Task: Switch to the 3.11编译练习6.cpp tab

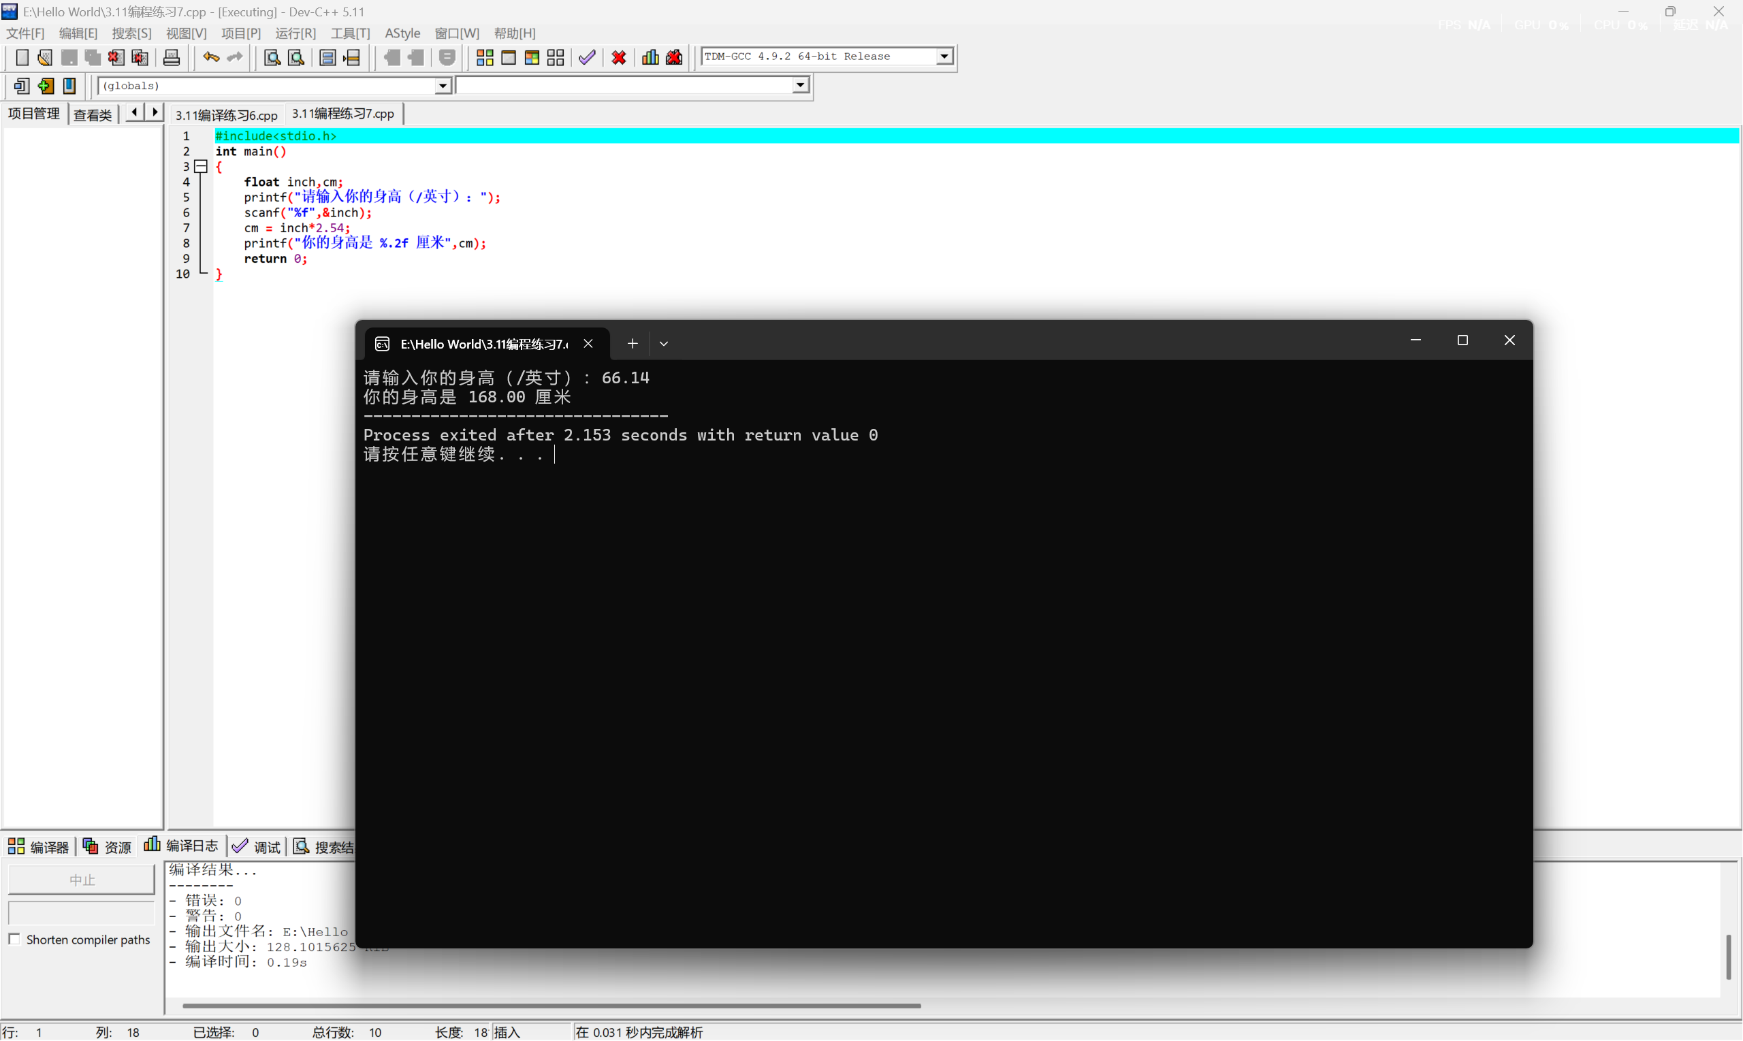Action: (226, 115)
